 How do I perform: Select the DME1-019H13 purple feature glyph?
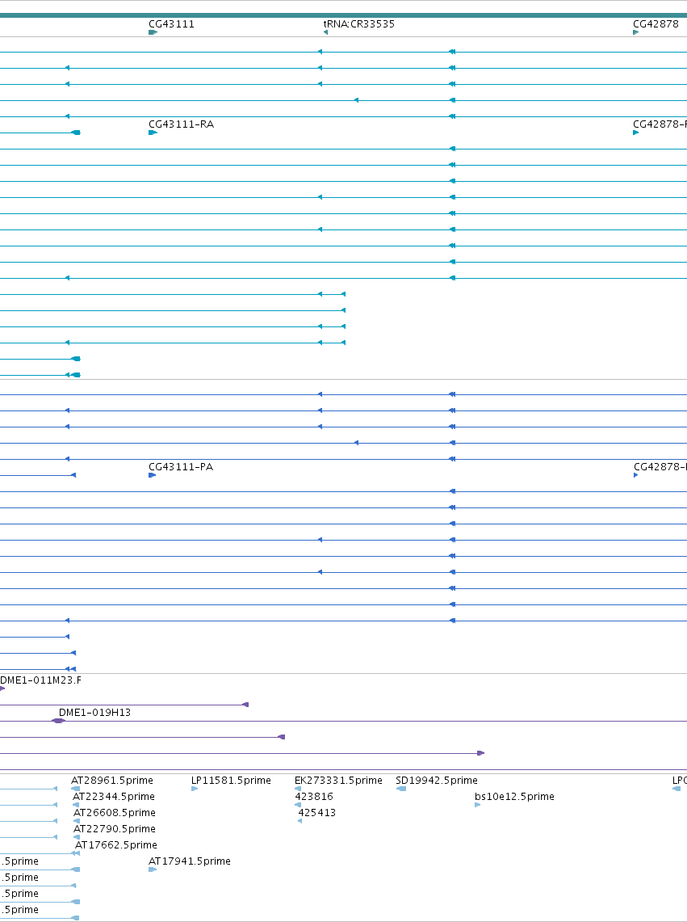tap(58, 721)
